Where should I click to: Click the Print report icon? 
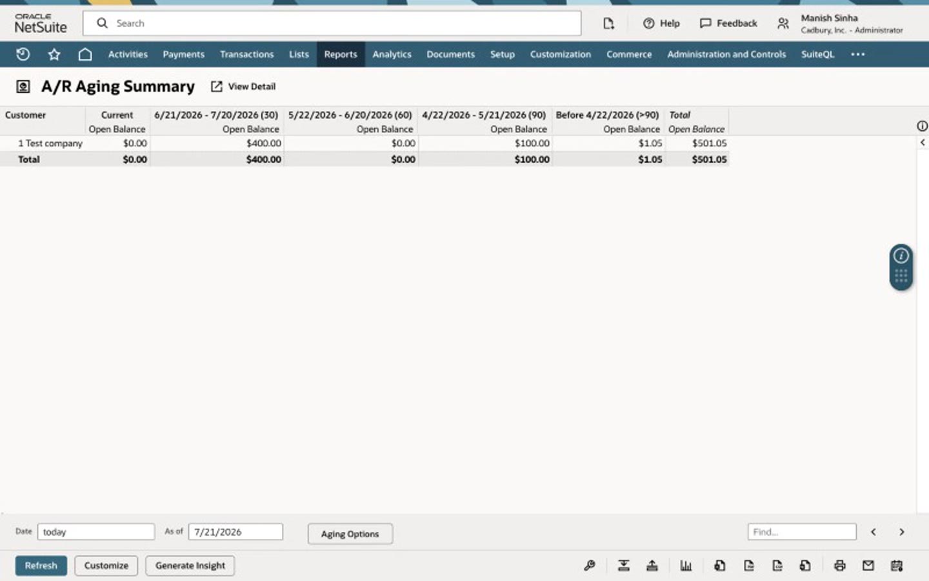point(839,566)
